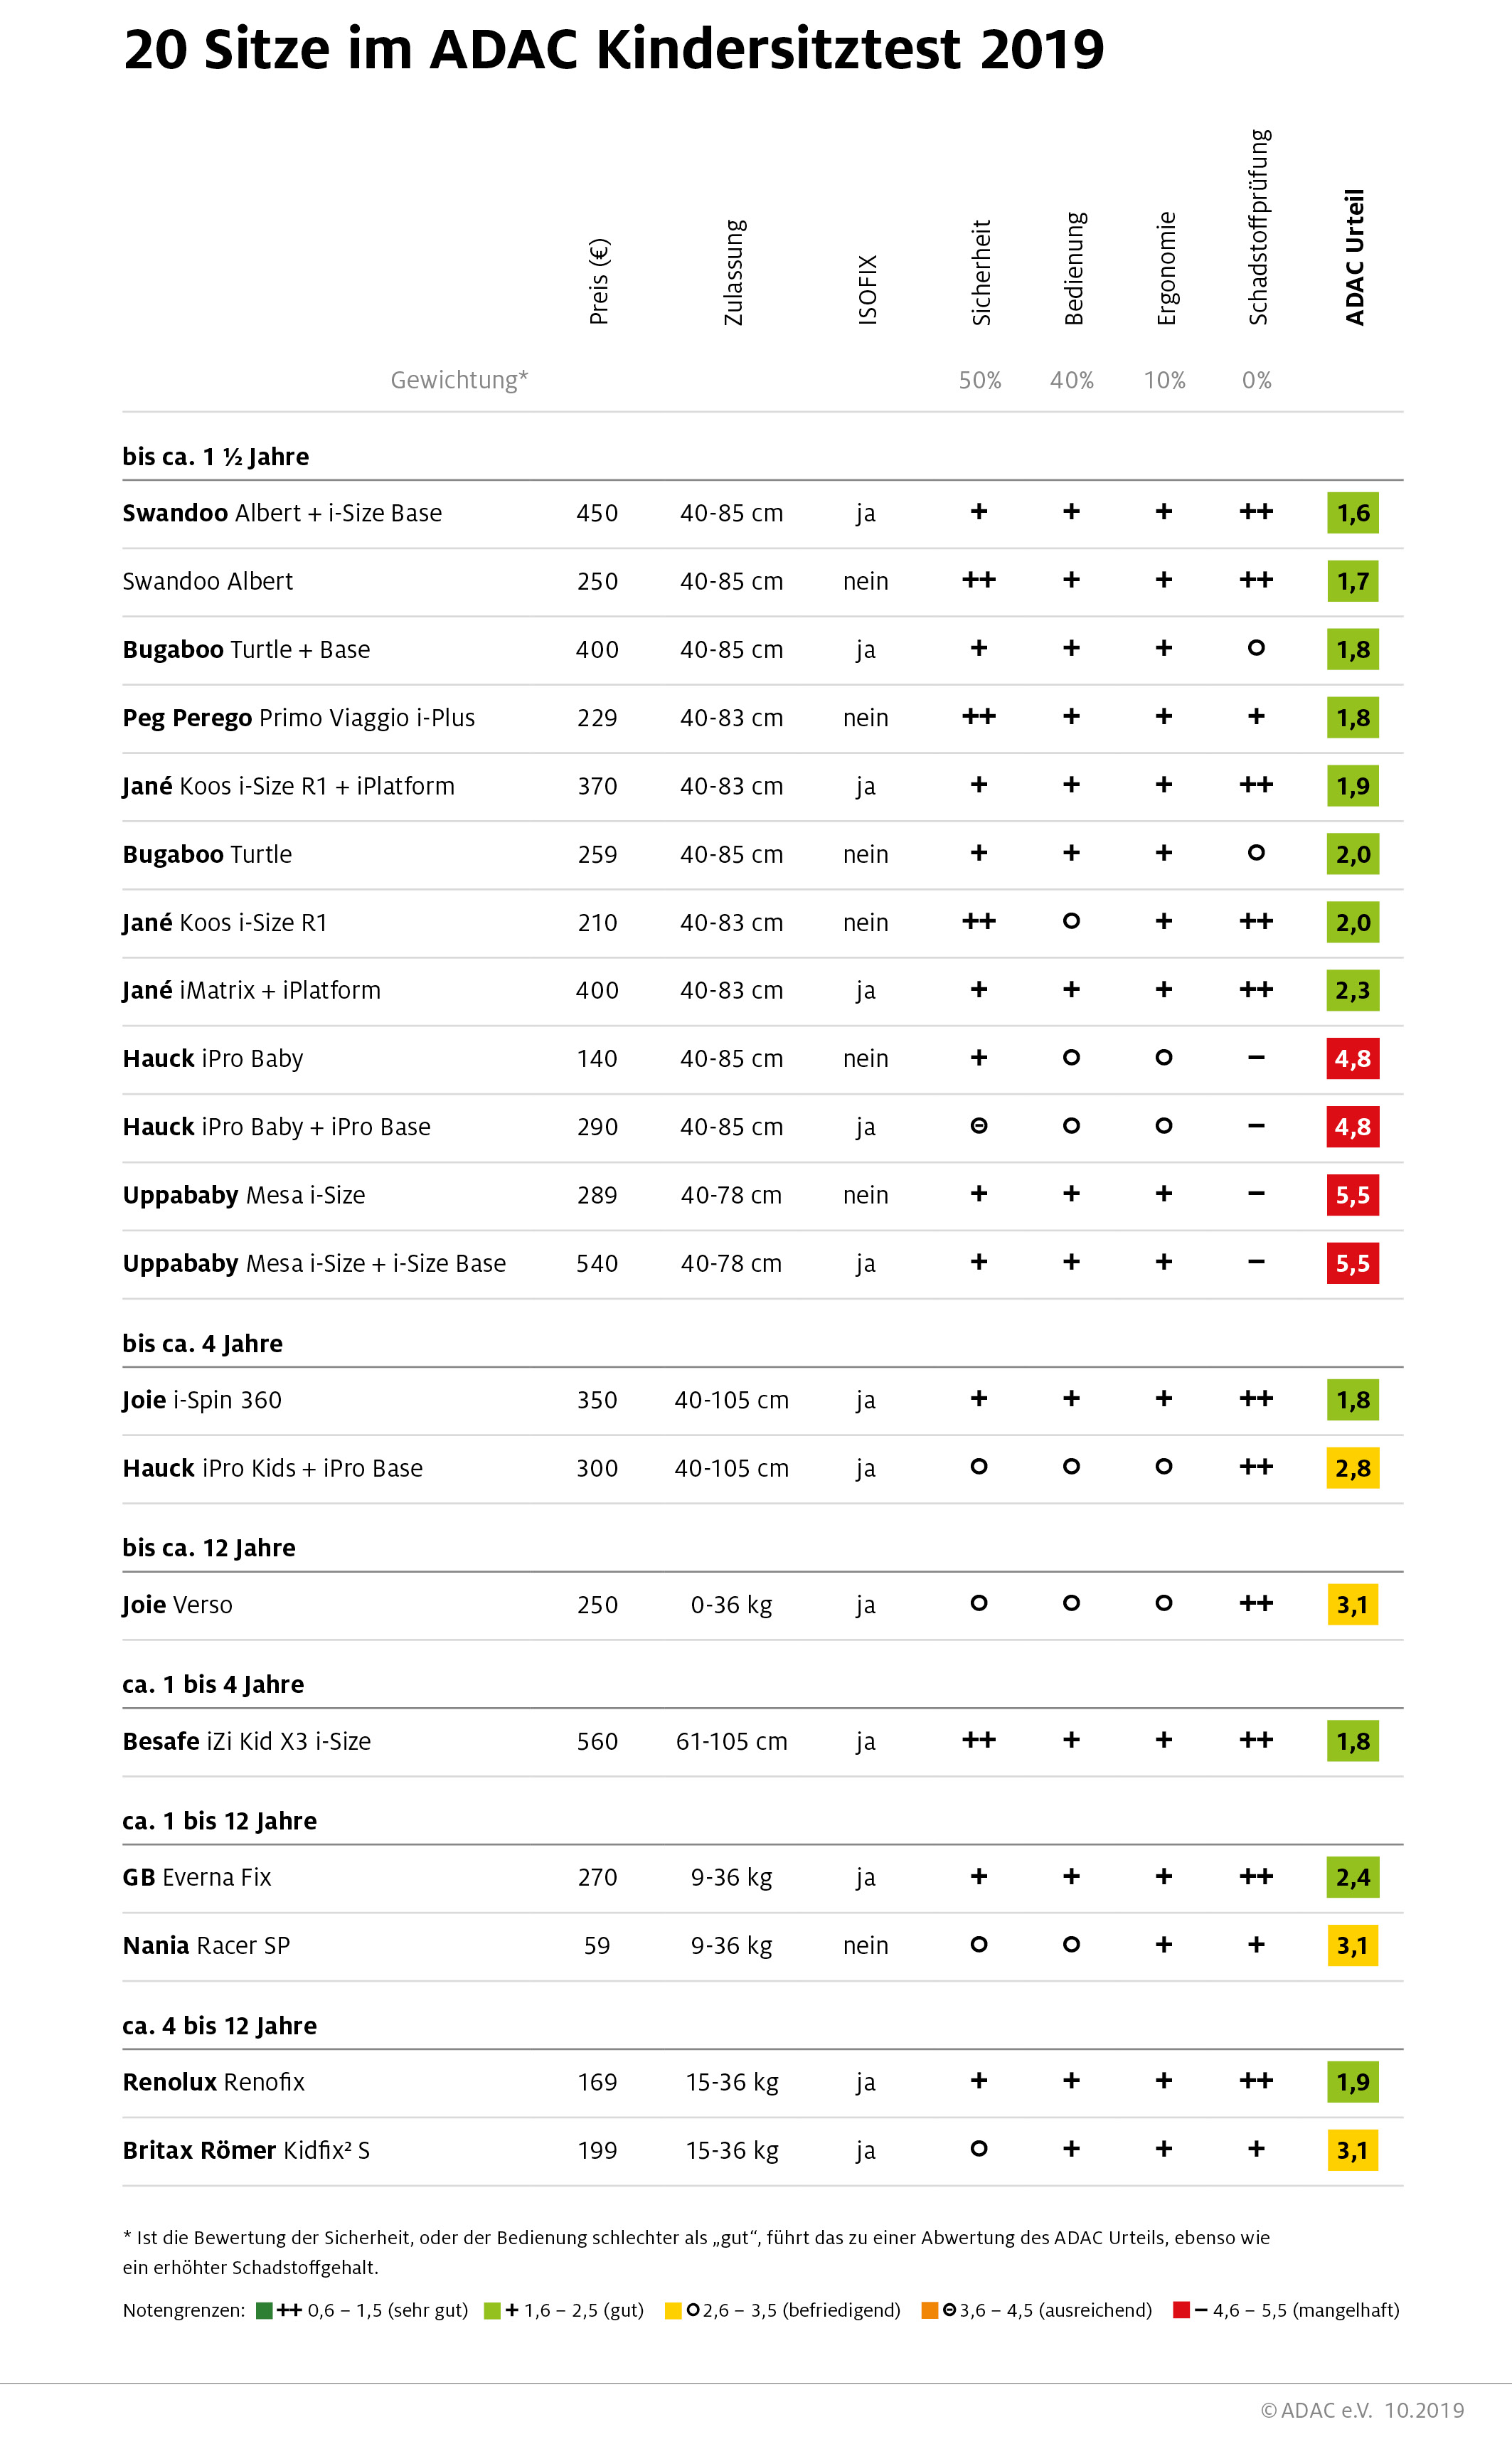The image size is (1512, 2454).
Task: Click Sicherheit circle symbol for Britax Römer Kidfix² S
Action: tap(979, 2149)
